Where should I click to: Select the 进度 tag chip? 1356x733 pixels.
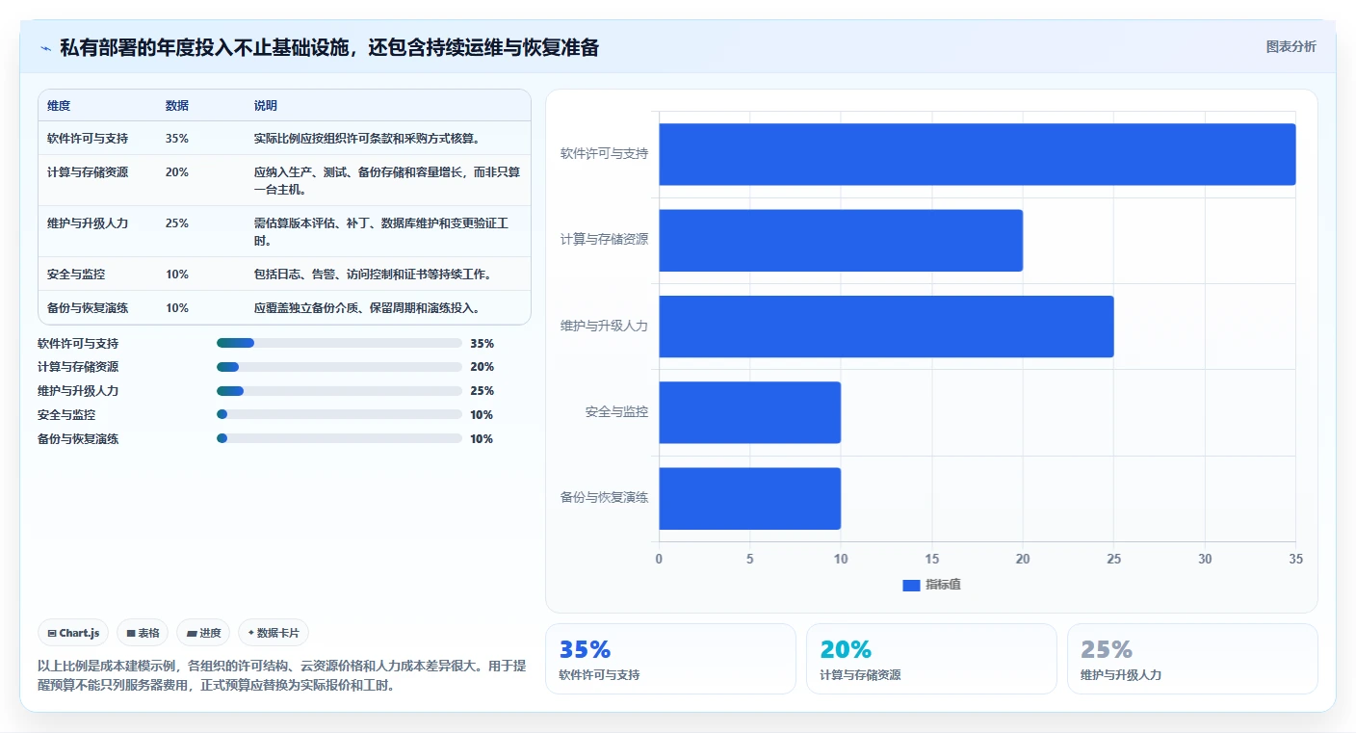click(x=203, y=633)
